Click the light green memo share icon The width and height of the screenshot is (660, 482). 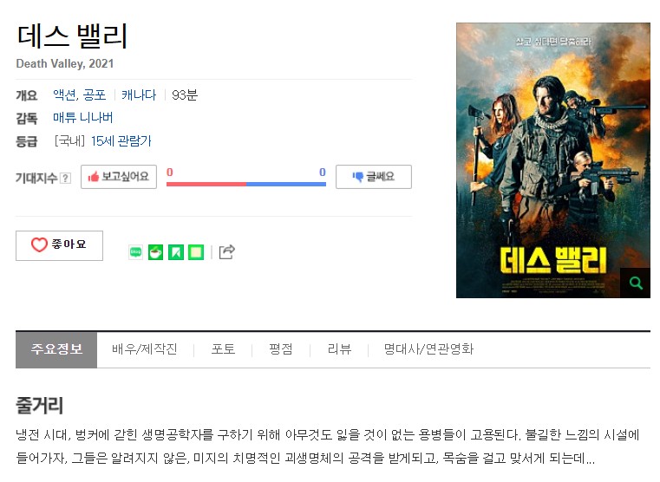click(x=196, y=252)
